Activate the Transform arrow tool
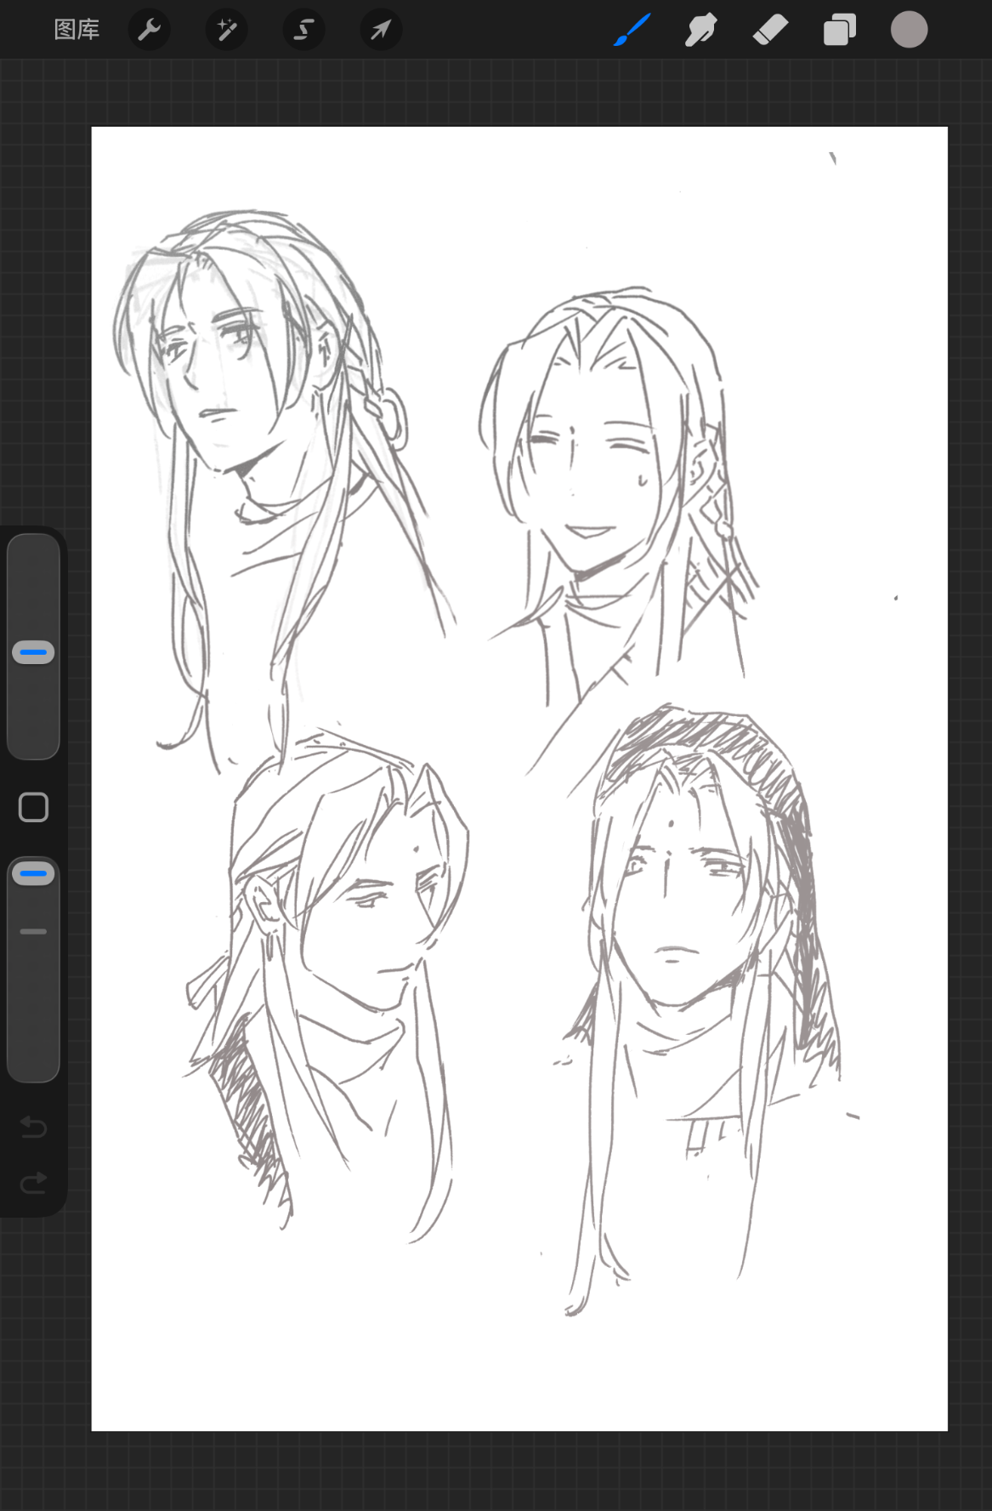The width and height of the screenshot is (992, 1511). (x=381, y=30)
